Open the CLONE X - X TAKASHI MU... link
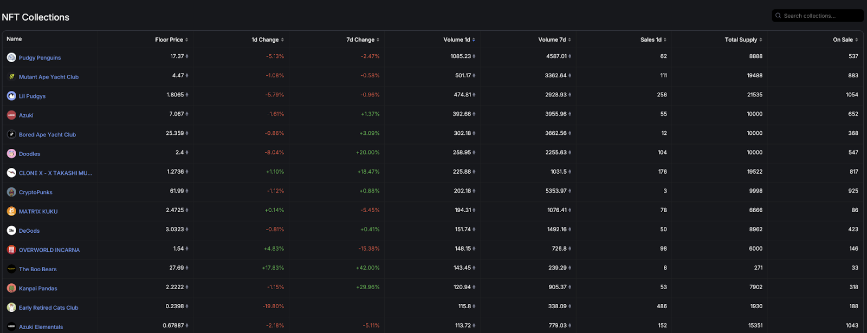Screen dimensions: 867x333 point(55,173)
